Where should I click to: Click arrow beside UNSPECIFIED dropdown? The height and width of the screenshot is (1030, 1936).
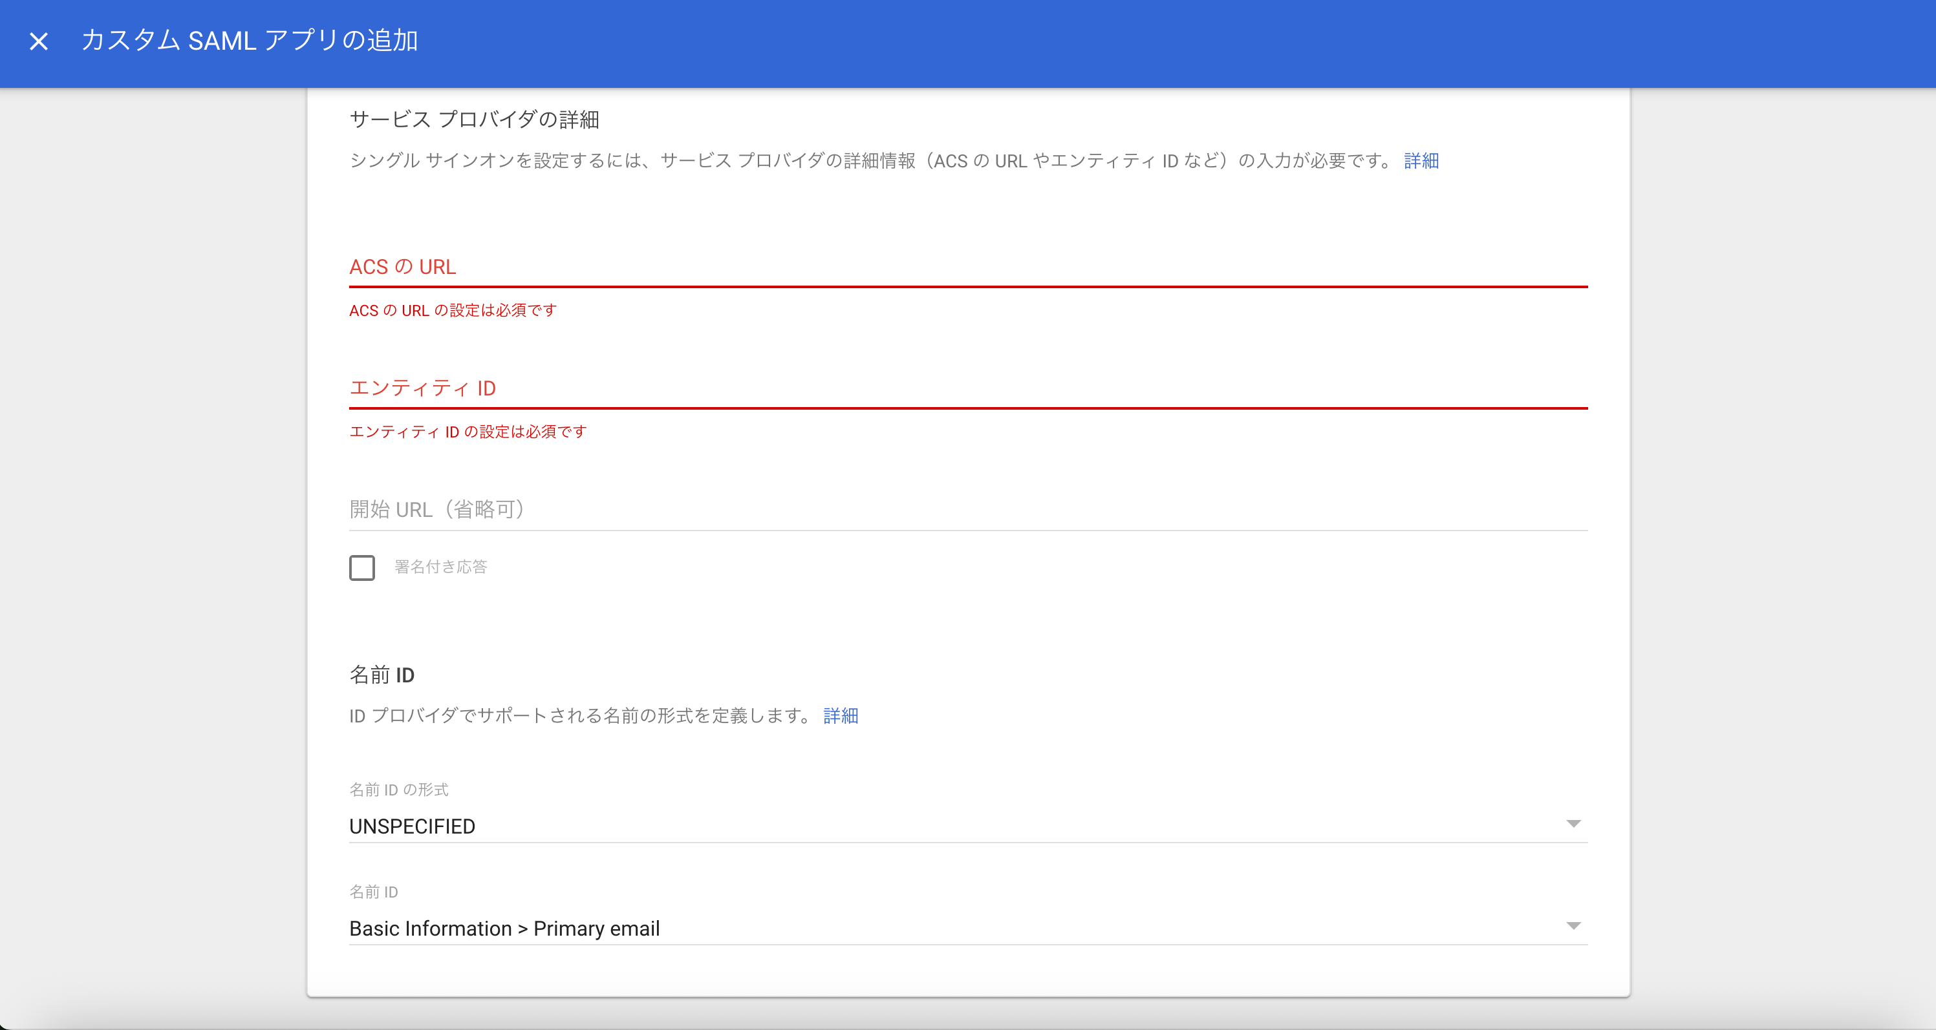(x=1573, y=824)
